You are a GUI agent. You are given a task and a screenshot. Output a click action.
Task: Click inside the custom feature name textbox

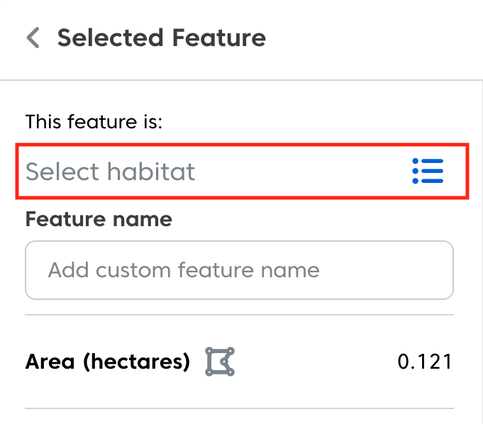coord(239,270)
